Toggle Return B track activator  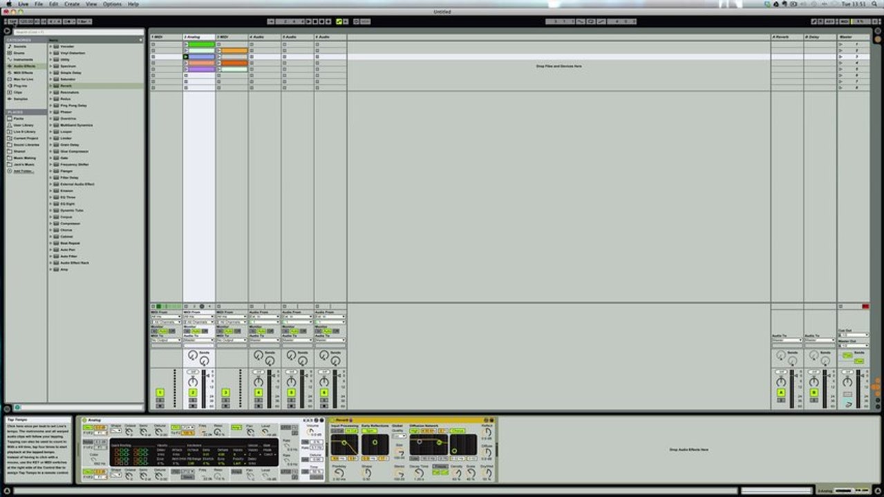tap(814, 393)
